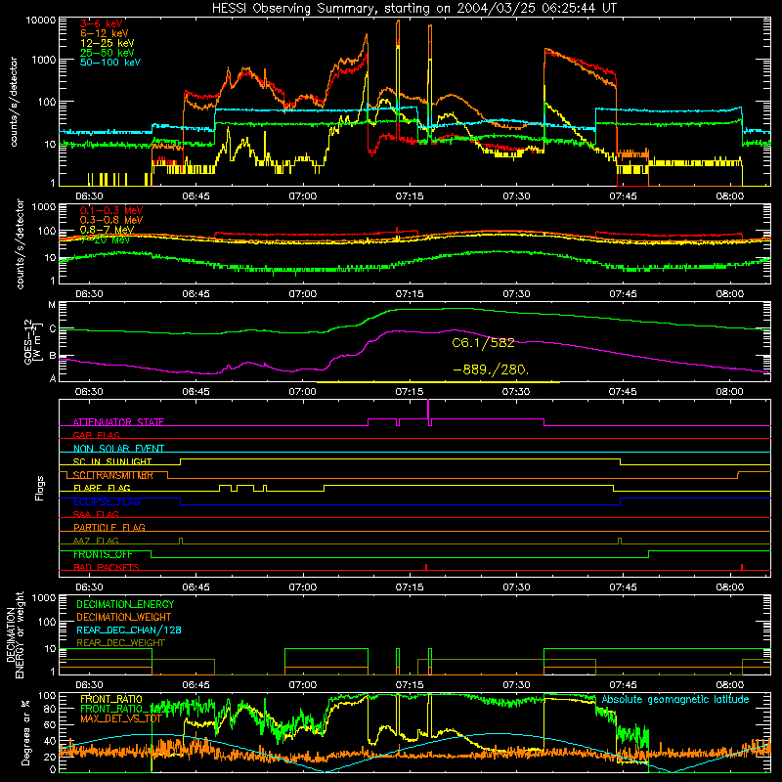This screenshot has height=782, width=782.
Task: Select the NON_SOLAR_EVENT flag label
Action: pyautogui.click(x=118, y=449)
